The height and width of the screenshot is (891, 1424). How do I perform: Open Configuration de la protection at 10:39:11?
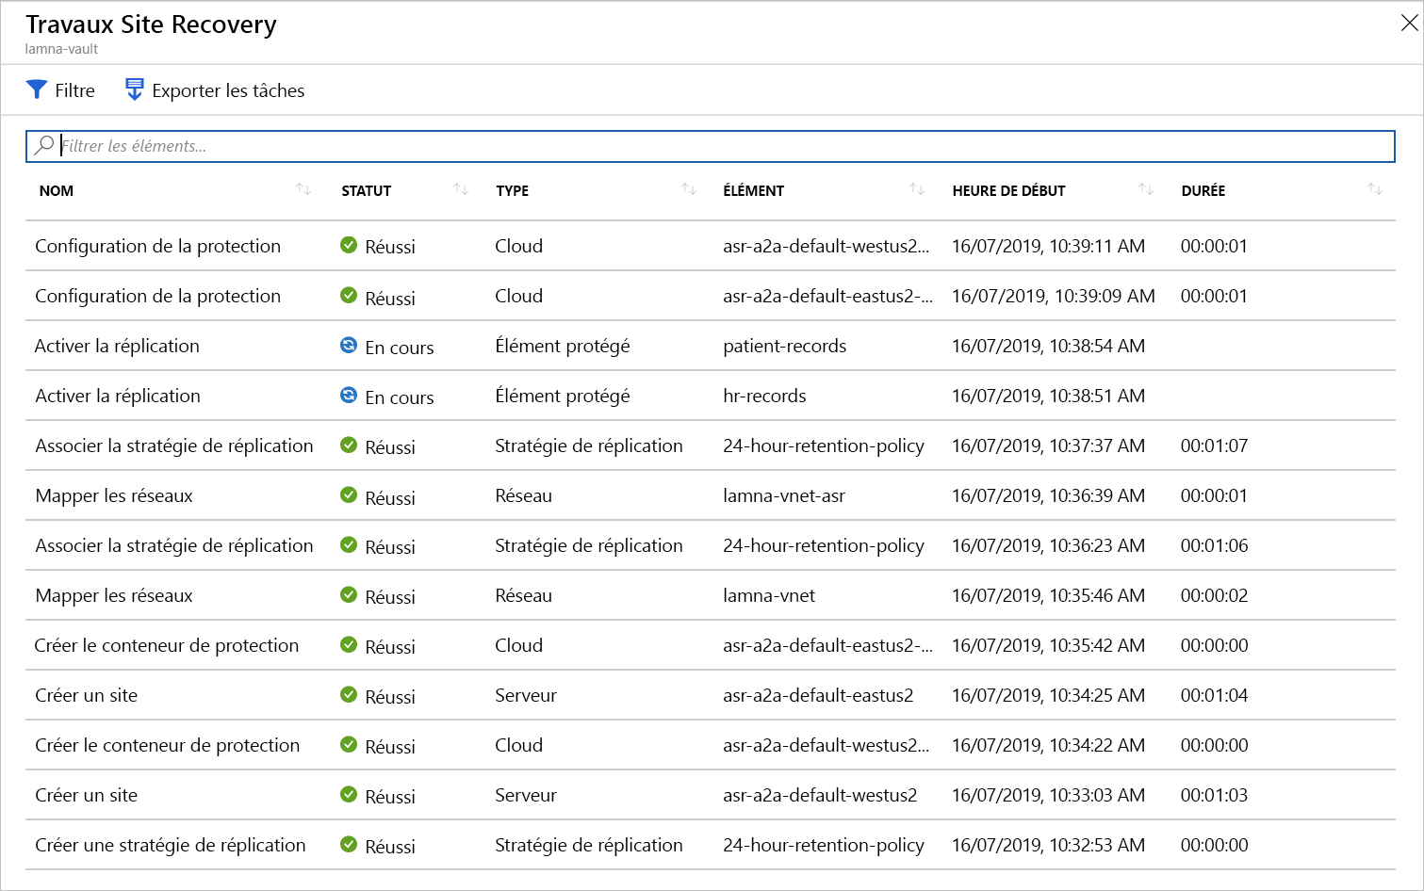pyautogui.click(x=158, y=246)
